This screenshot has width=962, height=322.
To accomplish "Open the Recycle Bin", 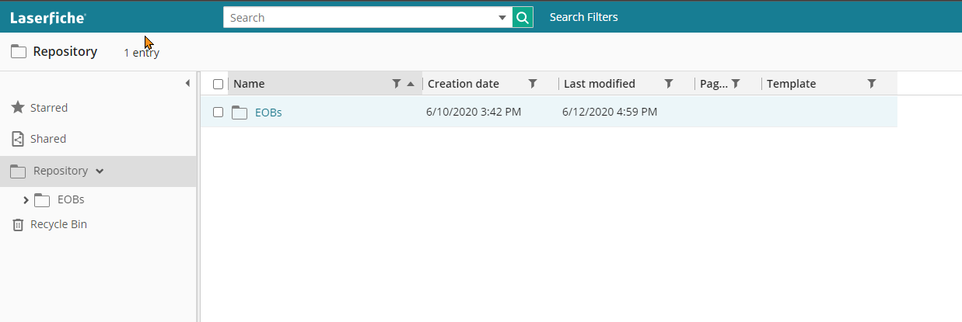I will point(58,224).
